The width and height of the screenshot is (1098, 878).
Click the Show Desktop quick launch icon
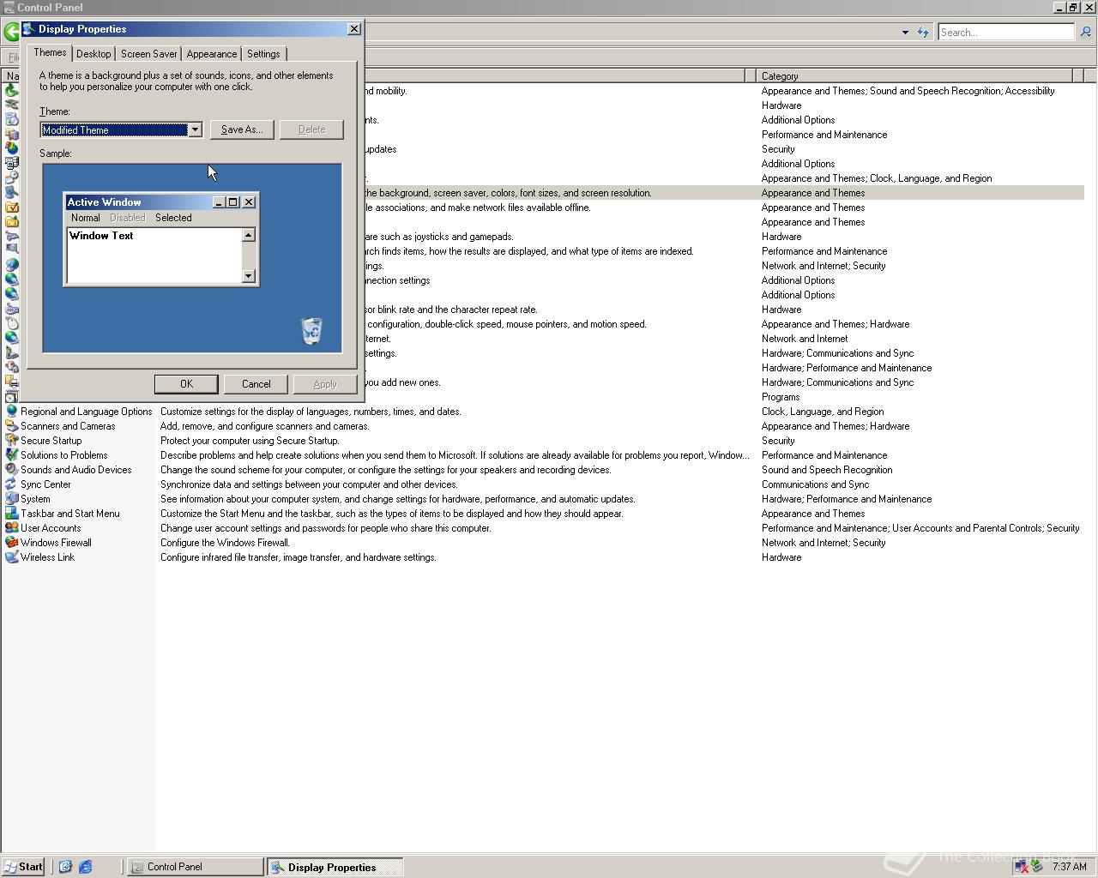tap(65, 867)
